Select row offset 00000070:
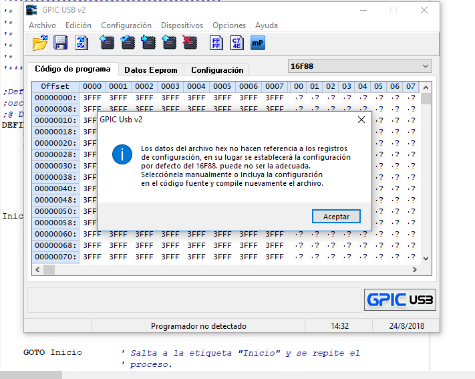 pyautogui.click(x=55, y=257)
